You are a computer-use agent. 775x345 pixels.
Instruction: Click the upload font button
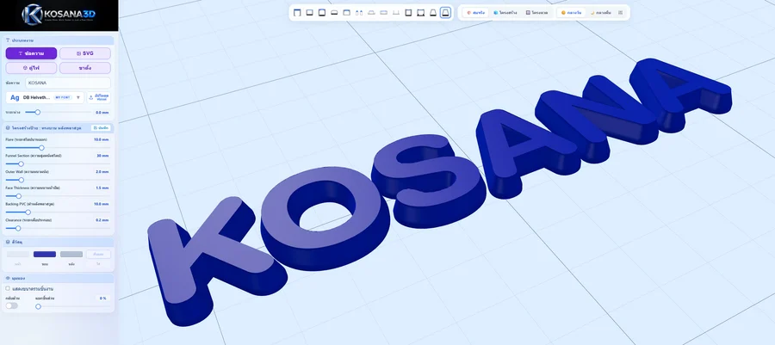coord(99,98)
